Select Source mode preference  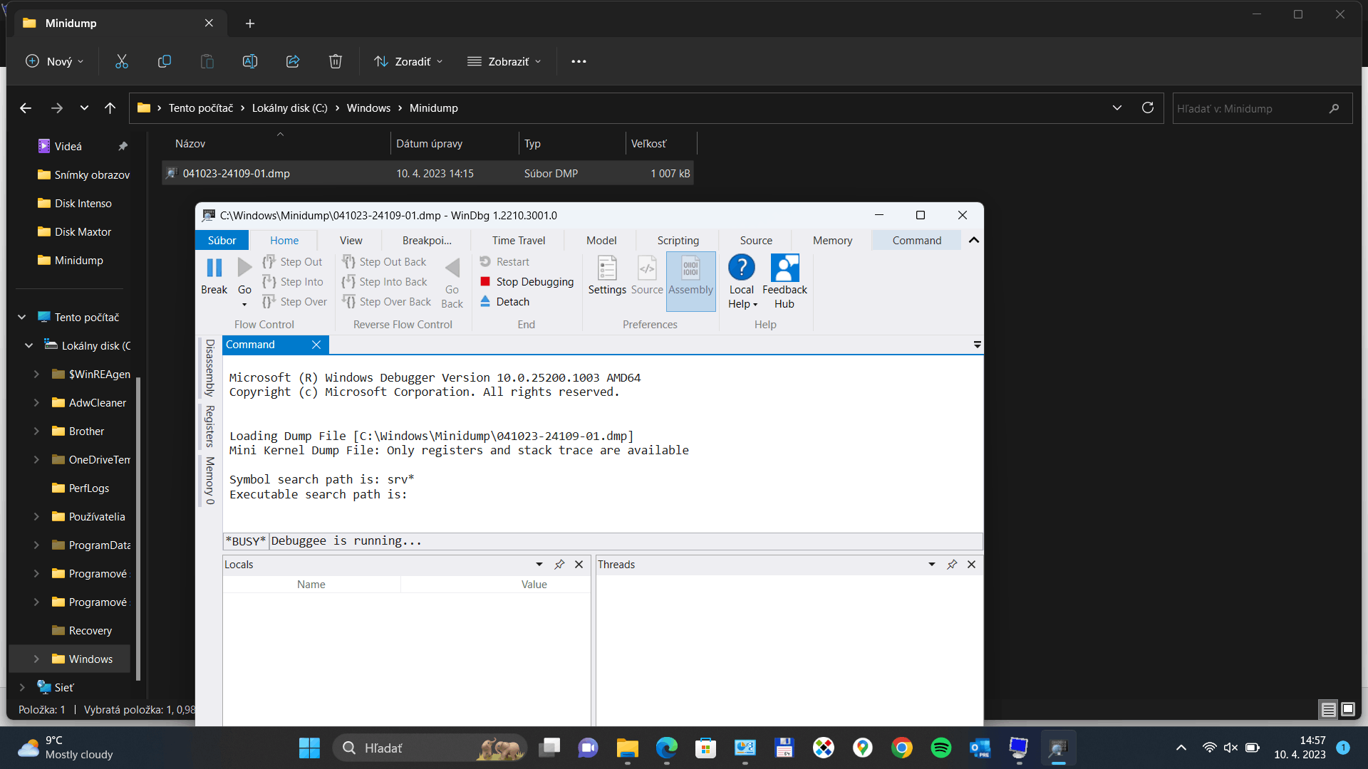[647, 276]
